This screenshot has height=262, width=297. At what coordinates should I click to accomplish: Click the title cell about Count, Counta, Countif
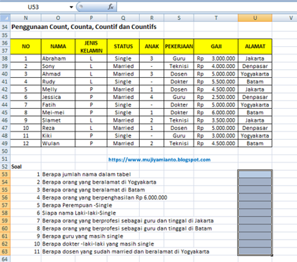(x=84, y=27)
